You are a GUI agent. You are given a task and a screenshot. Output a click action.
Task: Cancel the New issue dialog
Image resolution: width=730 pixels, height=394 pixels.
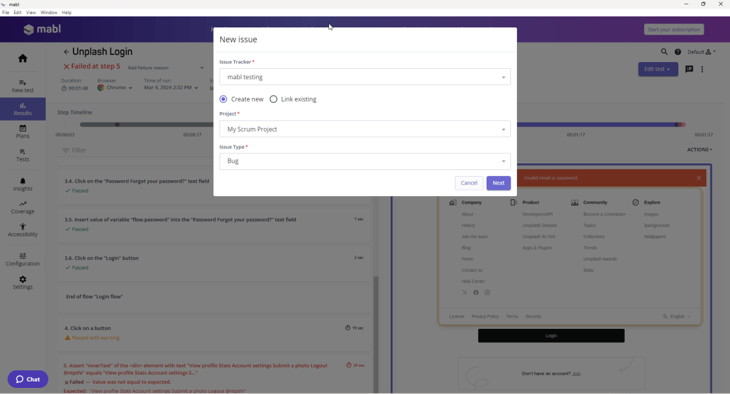click(x=469, y=183)
